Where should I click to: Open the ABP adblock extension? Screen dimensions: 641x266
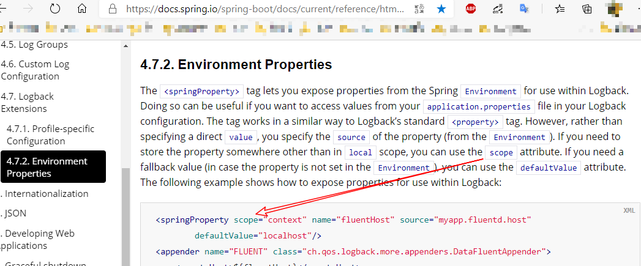(x=471, y=9)
